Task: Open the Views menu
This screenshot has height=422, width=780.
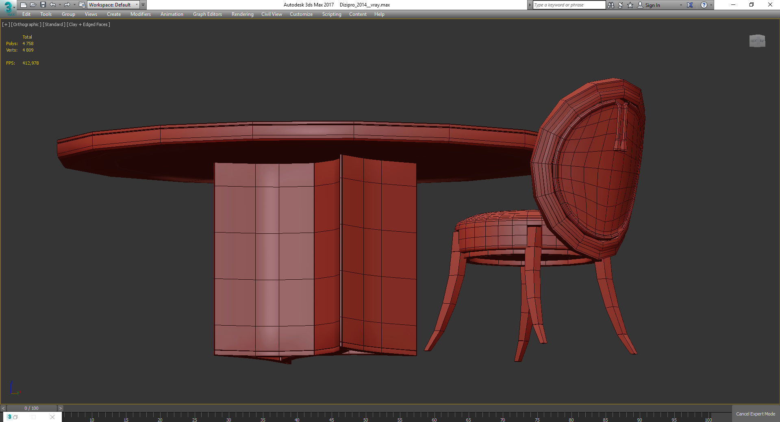Action: 91,14
